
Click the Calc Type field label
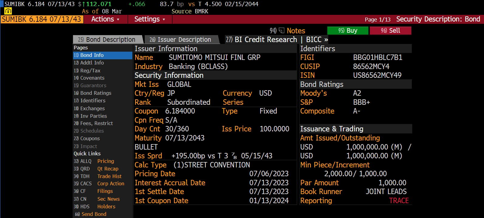[x=151, y=165]
